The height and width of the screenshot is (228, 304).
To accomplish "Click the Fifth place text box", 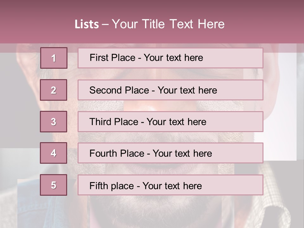I will (x=170, y=185).
